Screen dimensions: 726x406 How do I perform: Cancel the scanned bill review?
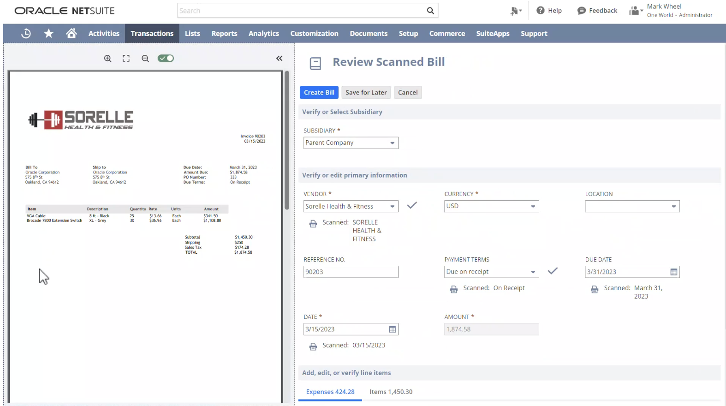click(x=408, y=92)
